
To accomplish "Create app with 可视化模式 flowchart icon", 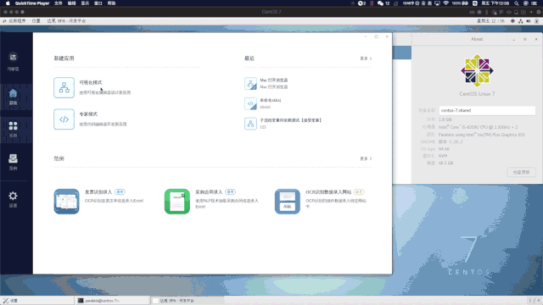I will (64, 87).
